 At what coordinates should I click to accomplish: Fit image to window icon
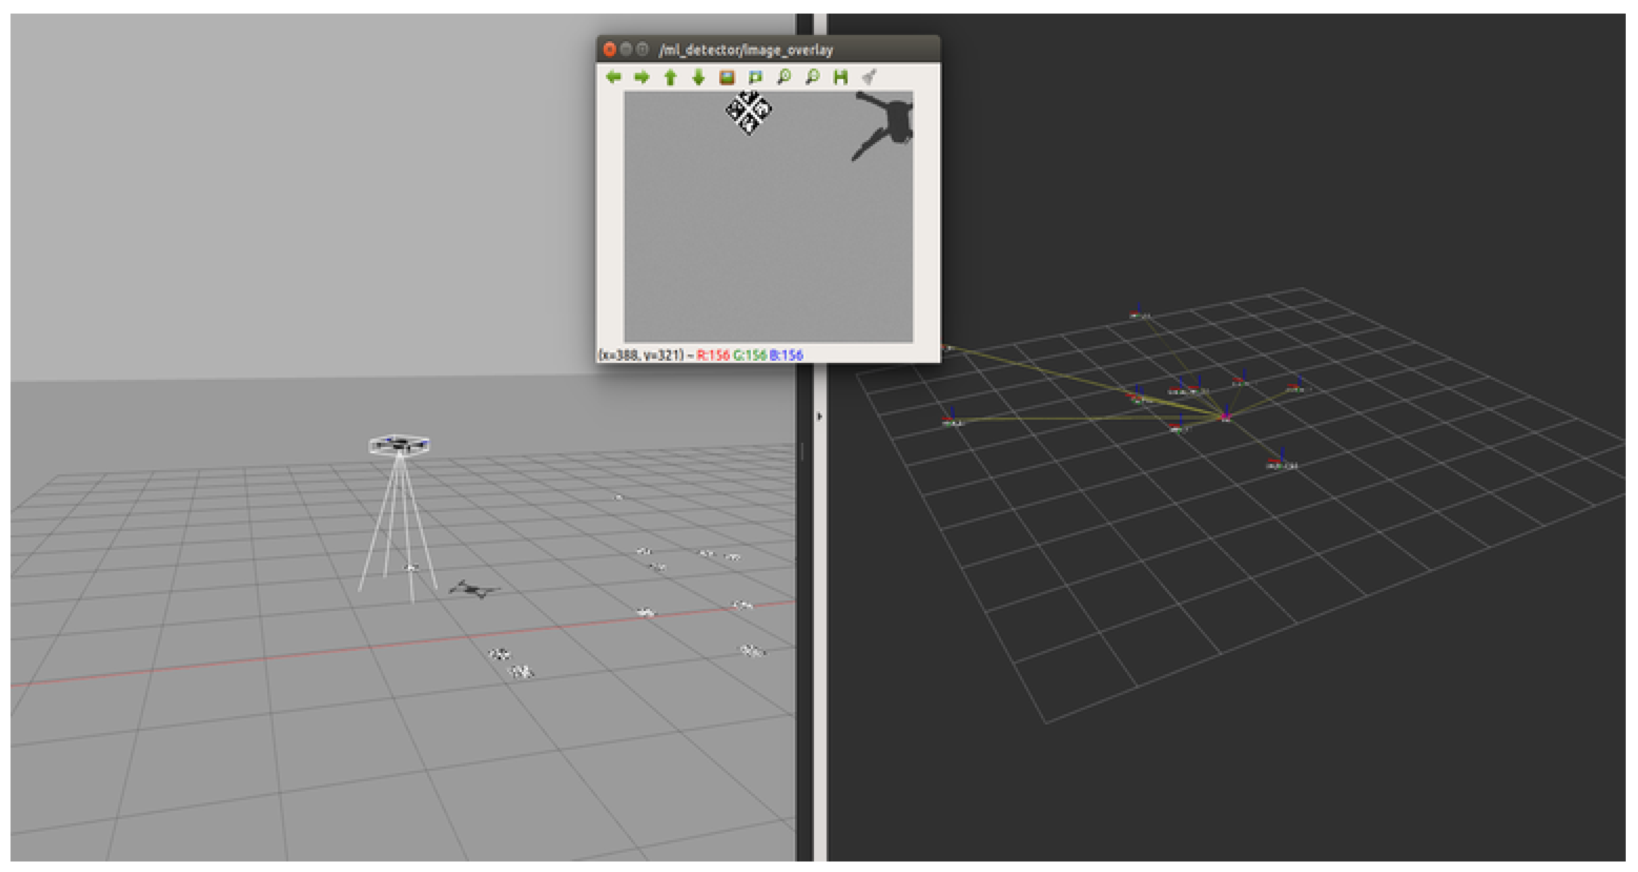click(755, 78)
